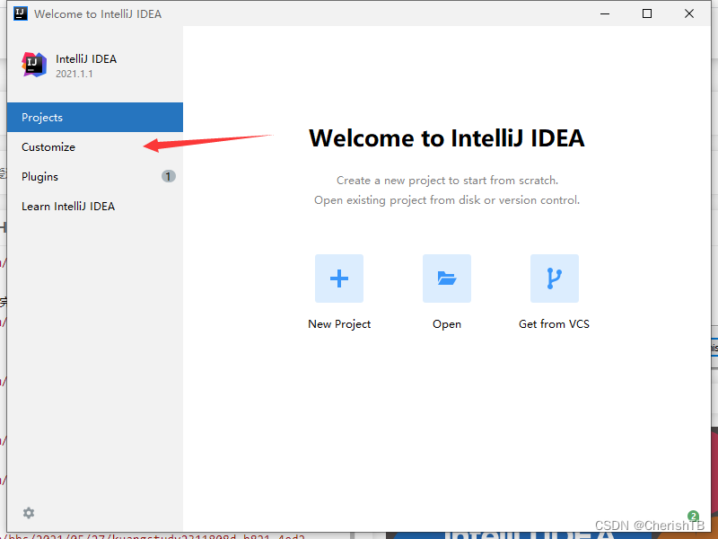Open the Plugins tab
718x539 pixels.
pyautogui.click(x=95, y=176)
